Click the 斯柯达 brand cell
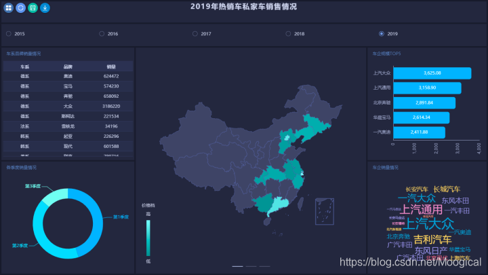Screen dimensions: 488x275 pos(68,116)
